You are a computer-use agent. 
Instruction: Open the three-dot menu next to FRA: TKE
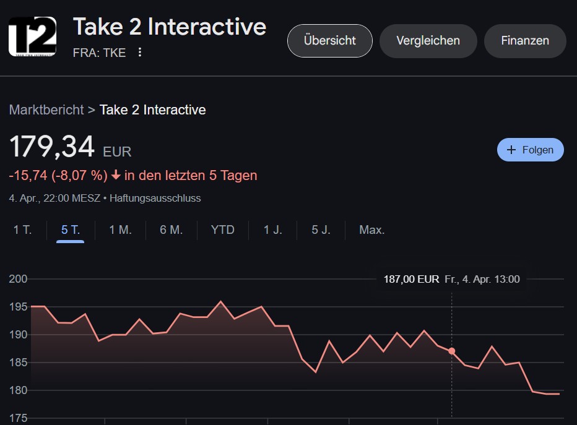[x=140, y=52]
